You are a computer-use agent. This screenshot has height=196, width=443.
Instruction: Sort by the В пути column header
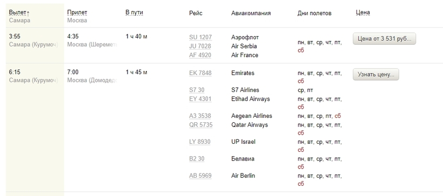[134, 13]
